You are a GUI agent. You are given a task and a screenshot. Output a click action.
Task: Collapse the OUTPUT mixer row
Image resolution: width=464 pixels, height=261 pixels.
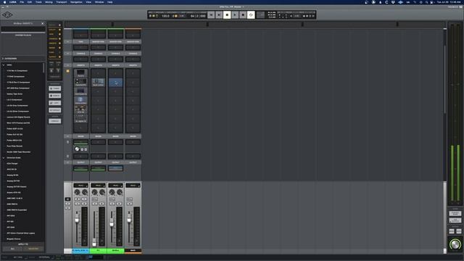click(x=67, y=162)
